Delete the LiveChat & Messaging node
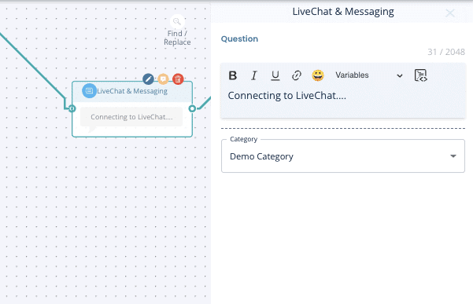Image resolution: width=473 pixels, height=304 pixels. (x=178, y=79)
